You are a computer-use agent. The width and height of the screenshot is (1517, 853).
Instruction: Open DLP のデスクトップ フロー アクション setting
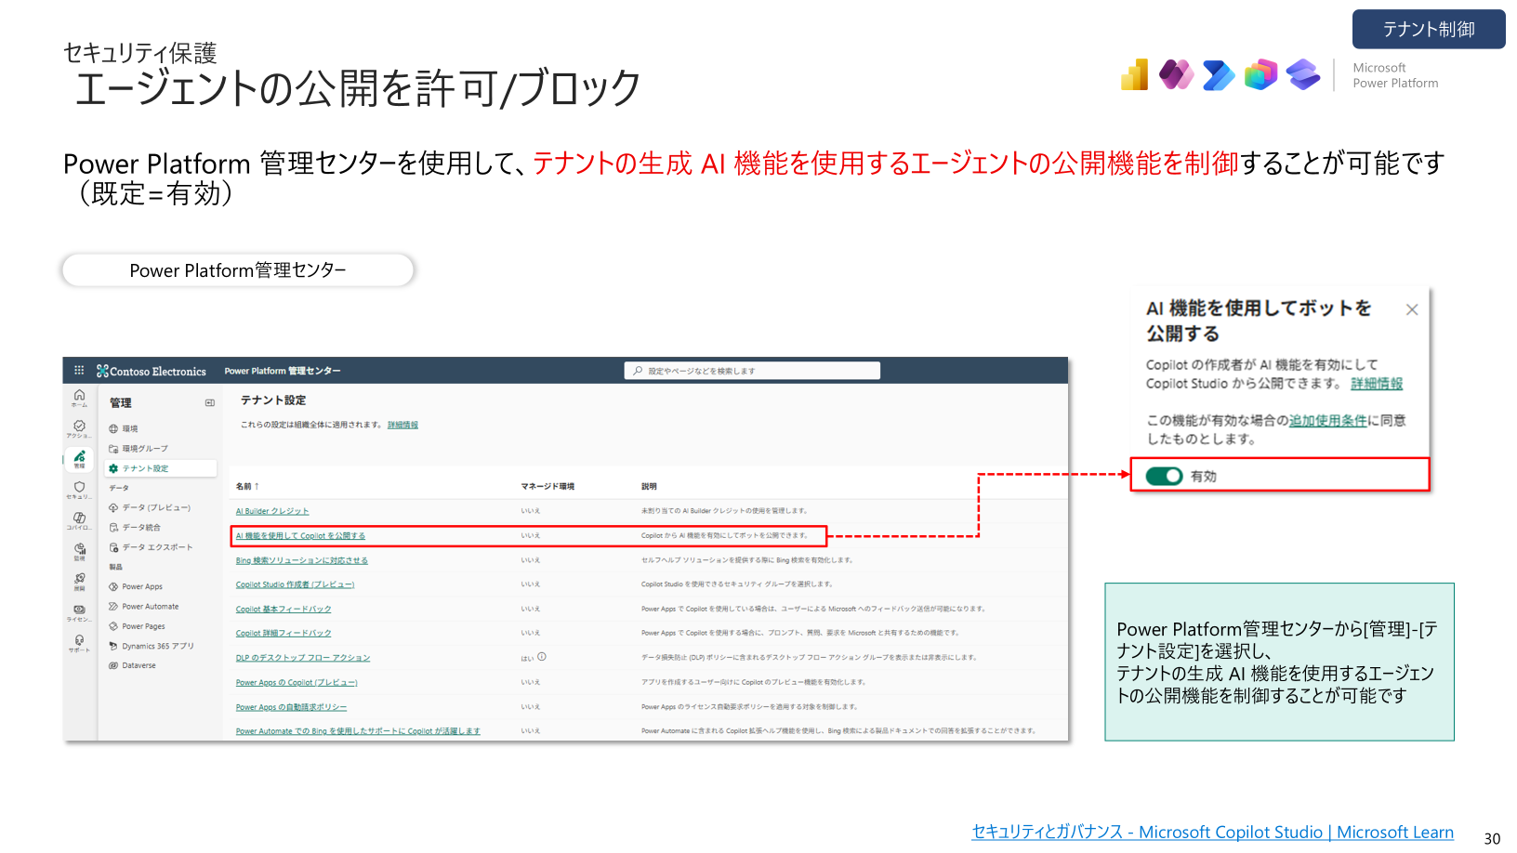point(303,658)
